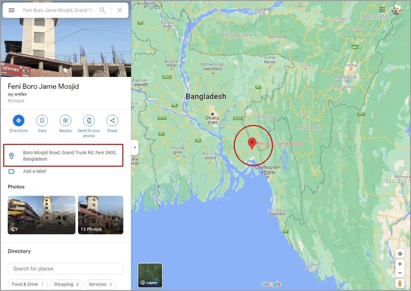Image resolution: width=411 pixels, height=291 pixels.
Task: Click the Imphal city label
Action: coord(351,65)
